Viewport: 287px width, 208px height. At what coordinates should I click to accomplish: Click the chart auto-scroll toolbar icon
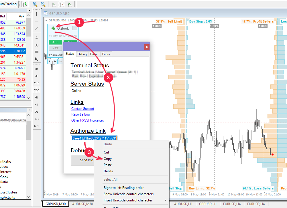[x=53, y=4]
